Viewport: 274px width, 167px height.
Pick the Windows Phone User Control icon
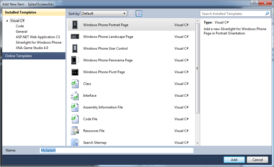pos(75,48)
